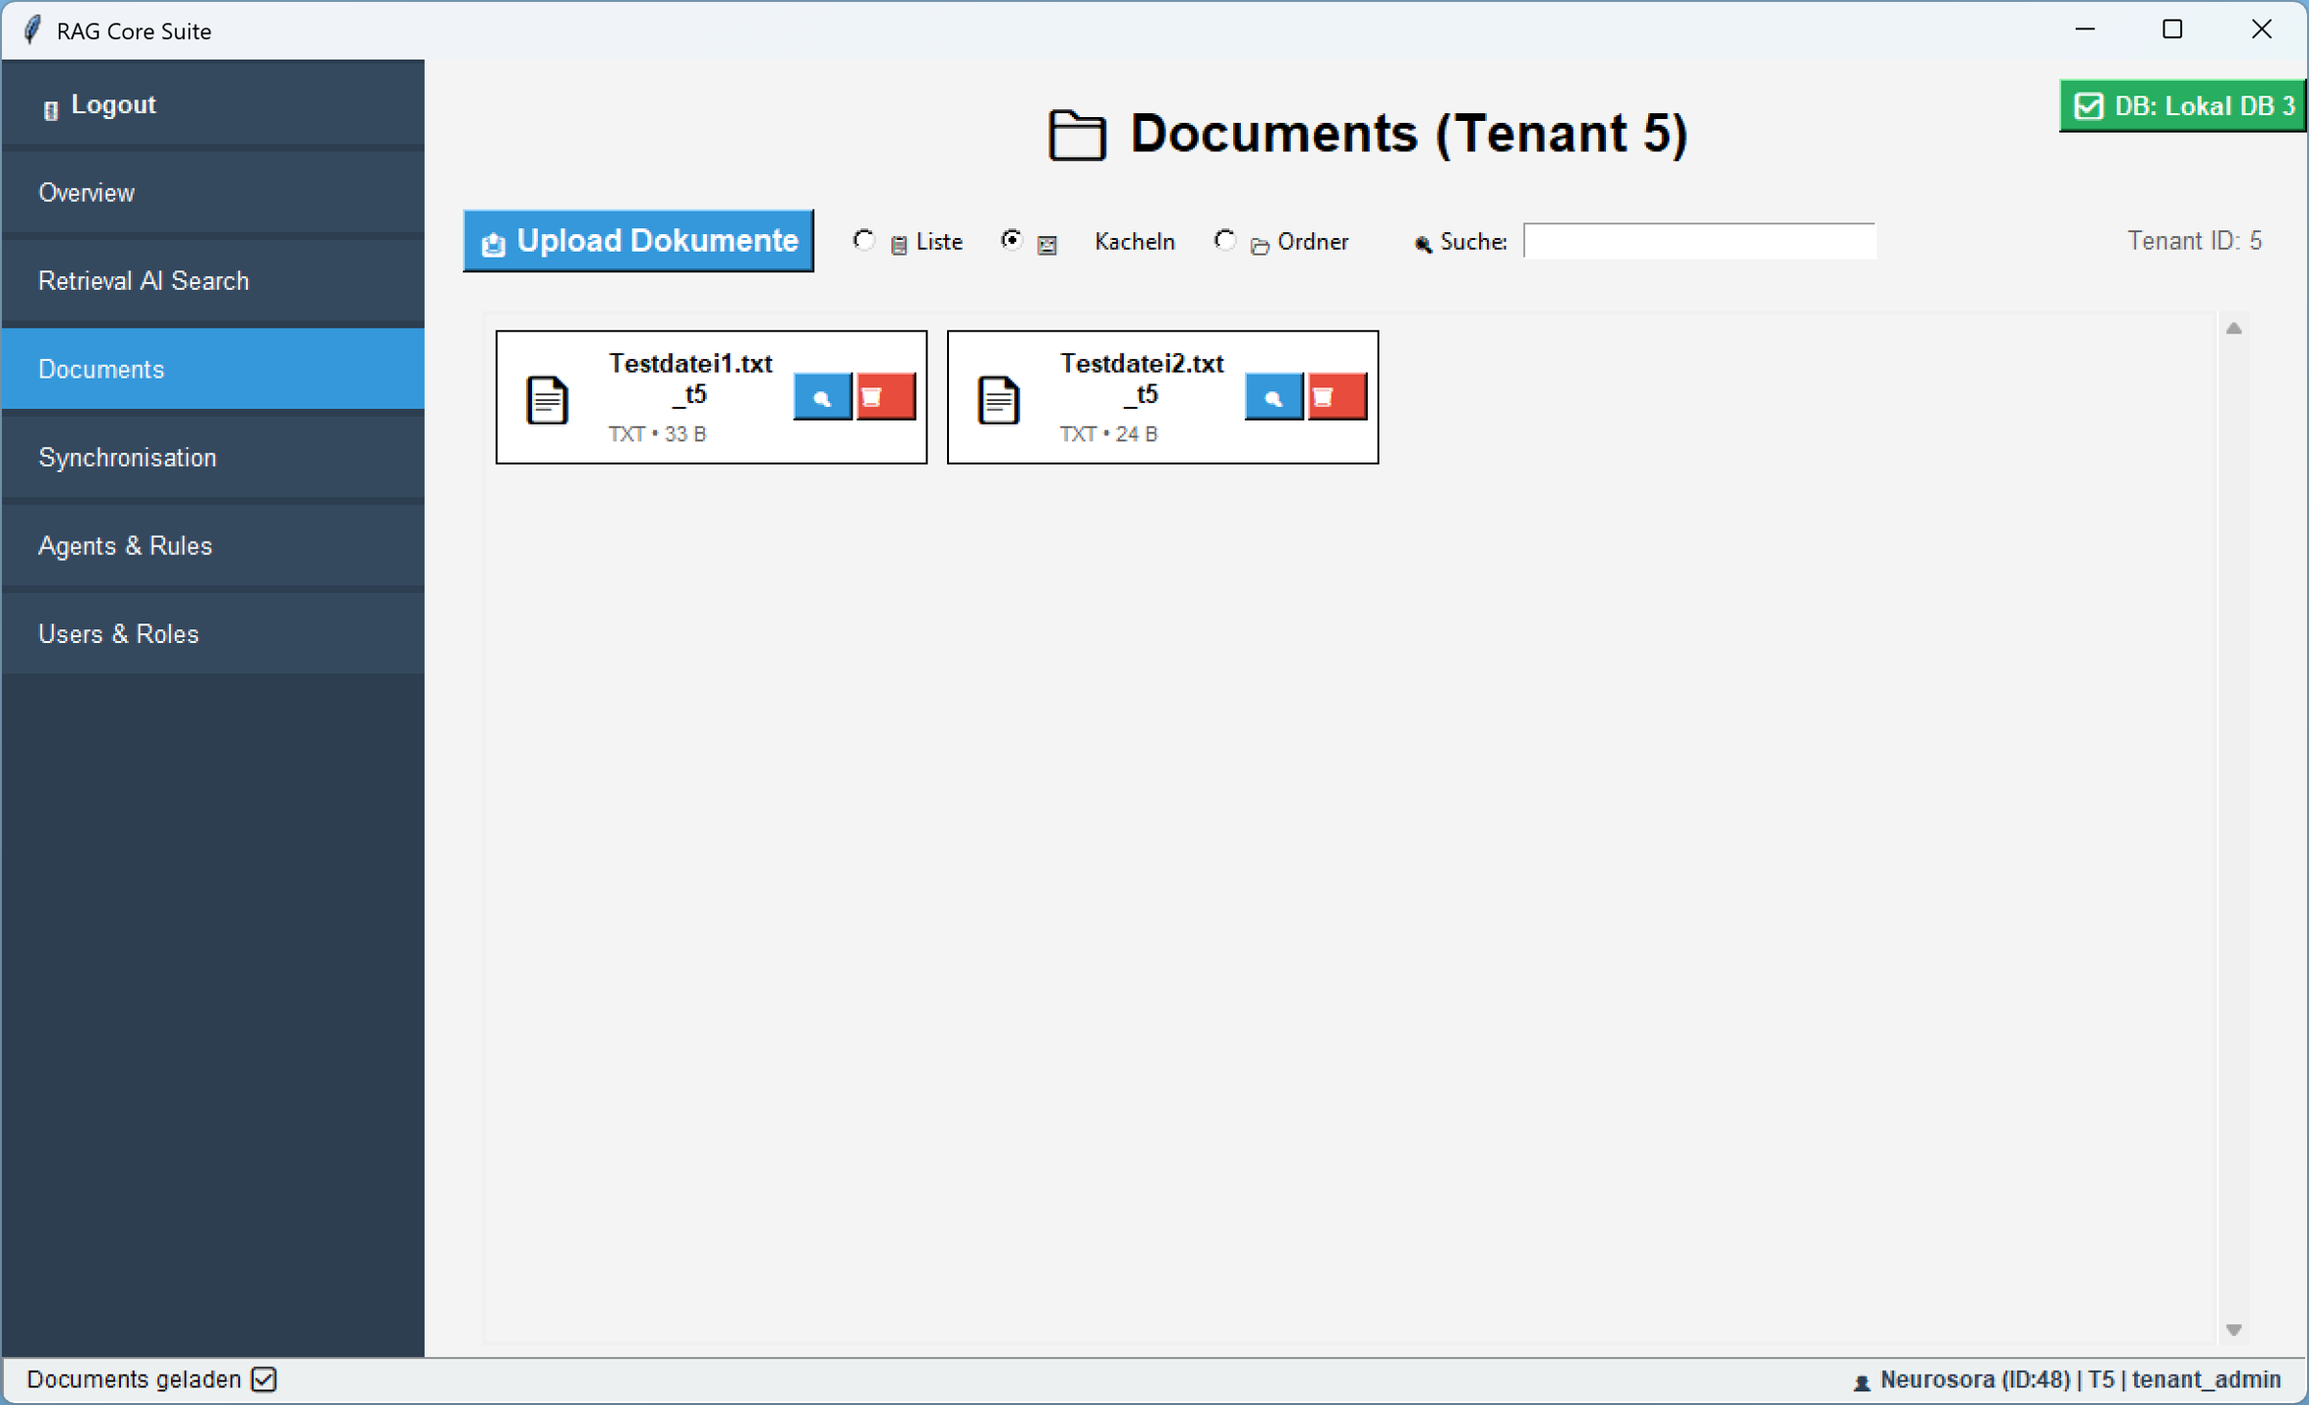Click the red trash icon on Testdatei1.txt
This screenshot has width=2309, height=1405.
(885, 396)
